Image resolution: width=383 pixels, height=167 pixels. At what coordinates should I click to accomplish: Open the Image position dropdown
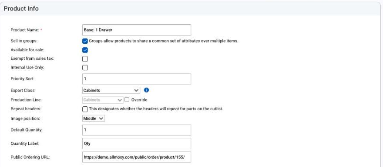coord(94,118)
